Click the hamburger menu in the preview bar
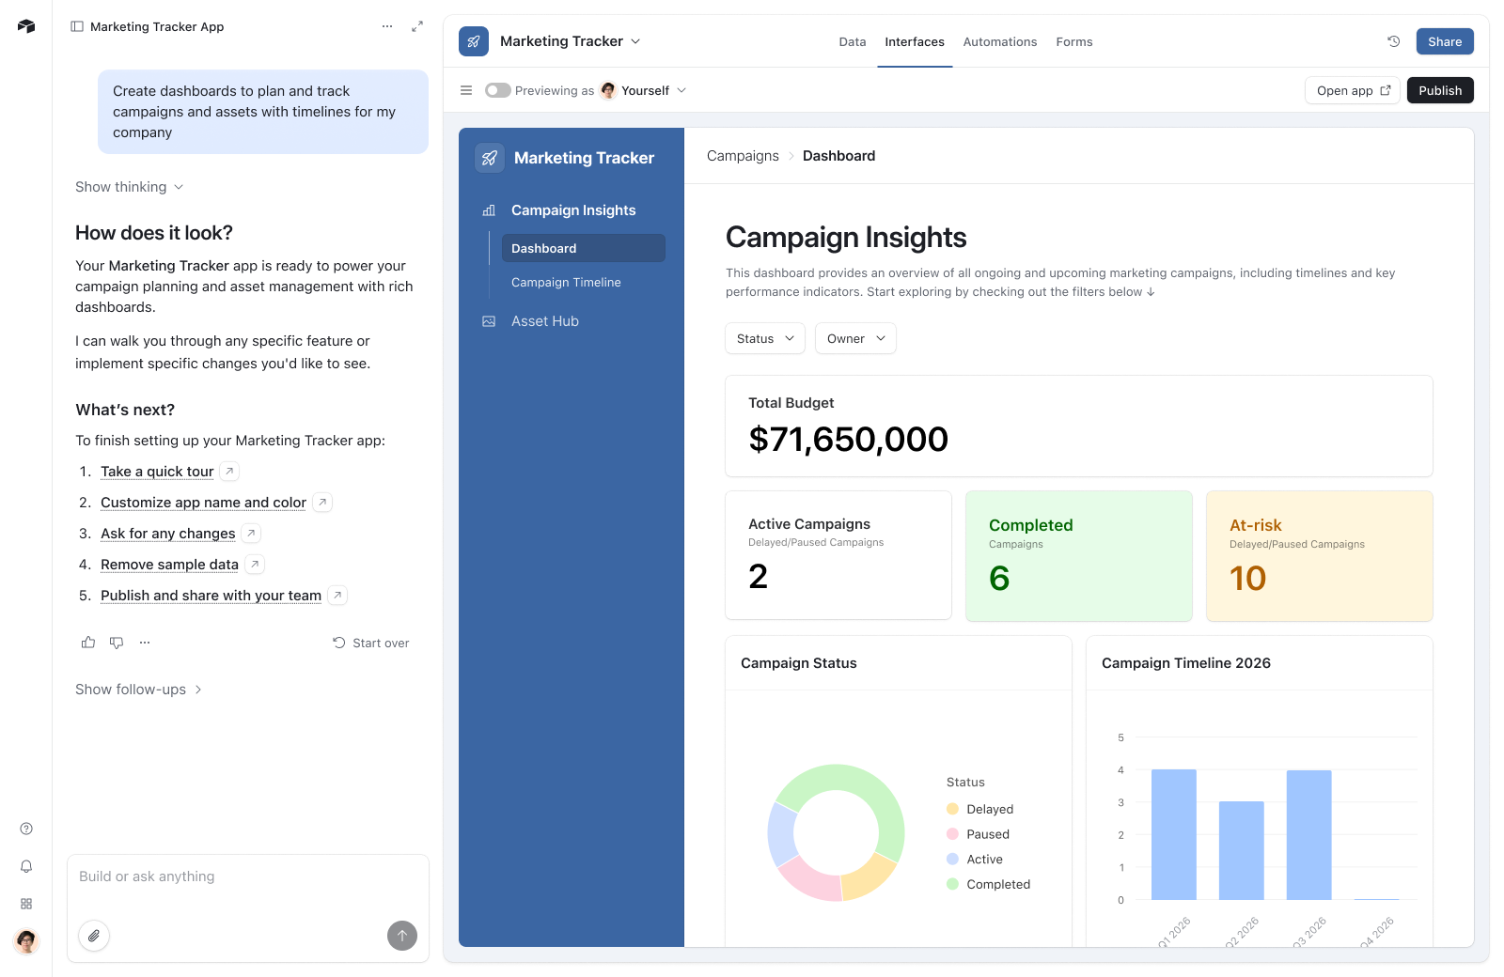 466,90
